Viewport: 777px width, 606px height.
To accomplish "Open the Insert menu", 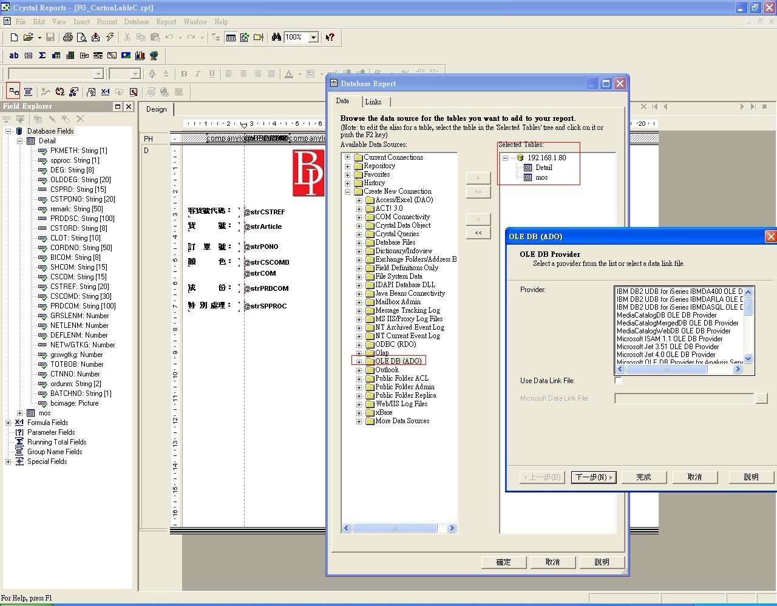I will (81, 22).
